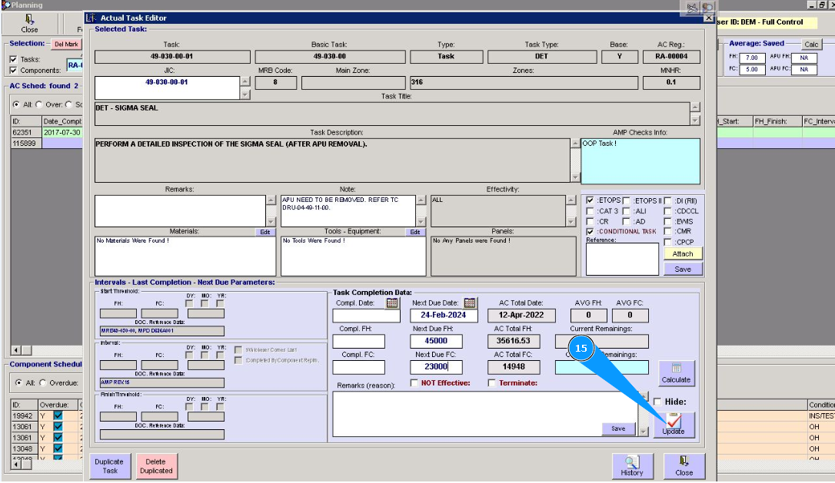The image size is (835, 483).
Task: Toggle Components checkbox in Planning Selection
Action: click(13, 70)
